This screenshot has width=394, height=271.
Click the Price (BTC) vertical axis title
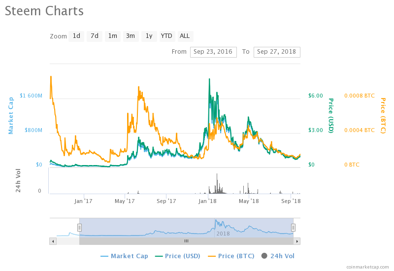tap(383, 116)
